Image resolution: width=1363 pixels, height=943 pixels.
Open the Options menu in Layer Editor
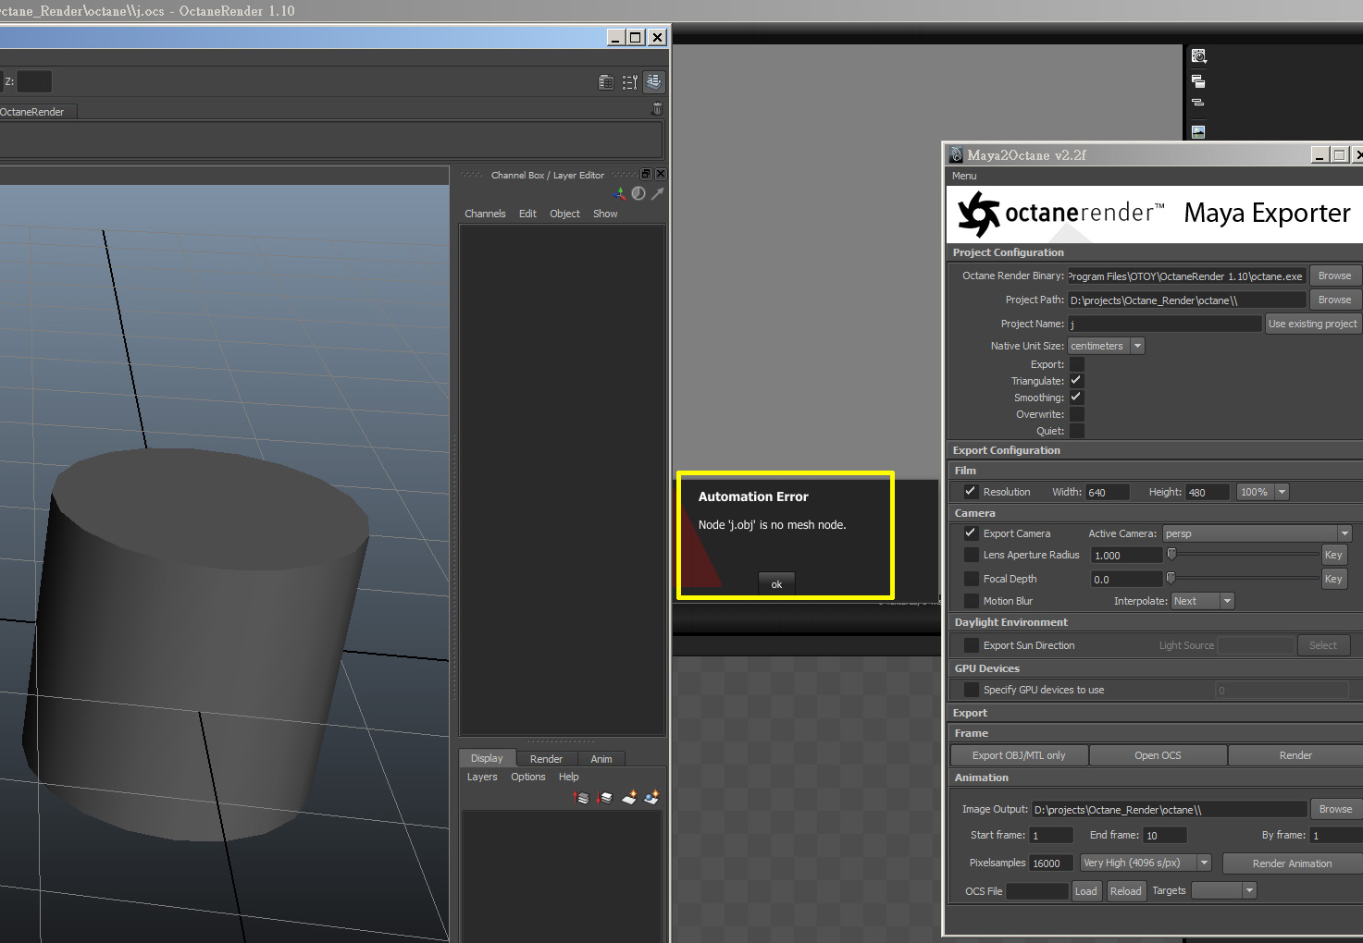point(528,777)
